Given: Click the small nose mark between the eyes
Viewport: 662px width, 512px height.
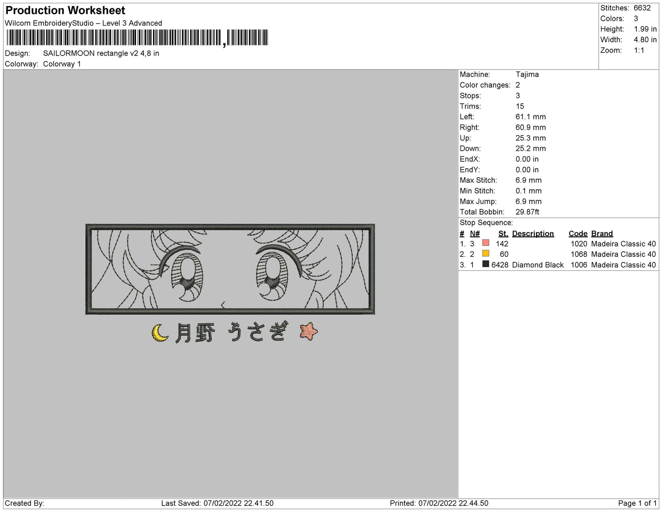Looking at the screenshot, I should point(223,303).
